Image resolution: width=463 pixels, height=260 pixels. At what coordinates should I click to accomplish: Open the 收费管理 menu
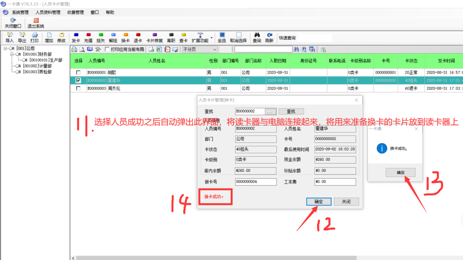(x=76, y=12)
